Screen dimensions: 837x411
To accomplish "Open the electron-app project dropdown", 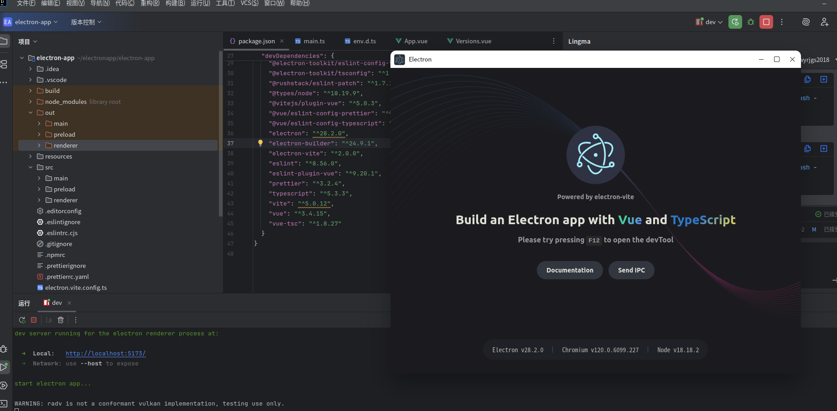I will click(x=36, y=22).
